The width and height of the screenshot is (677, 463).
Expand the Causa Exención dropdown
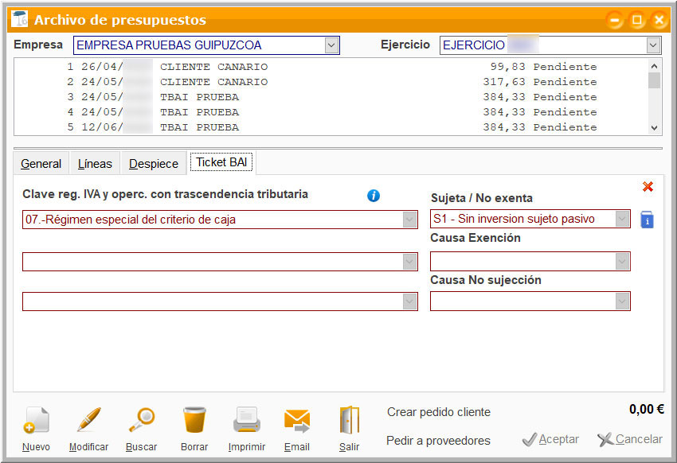(x=622, y=261)
